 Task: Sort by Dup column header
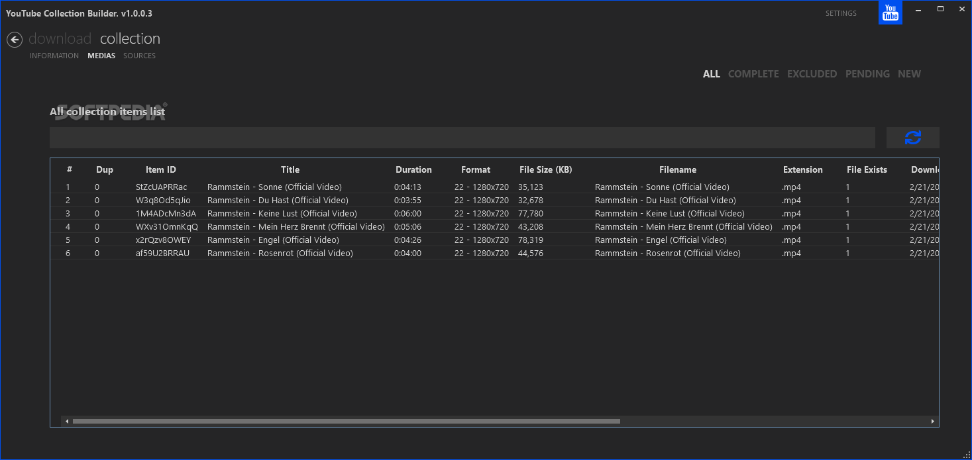click(105, 170)
